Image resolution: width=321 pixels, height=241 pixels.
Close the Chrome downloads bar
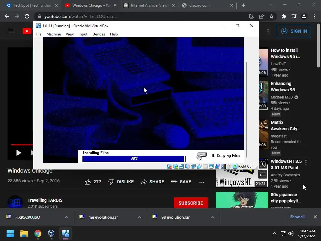point(315,217)
